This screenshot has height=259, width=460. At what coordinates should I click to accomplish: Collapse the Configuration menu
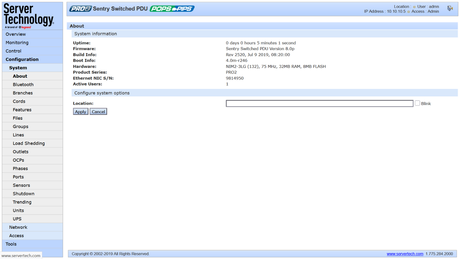coord(33,59)
